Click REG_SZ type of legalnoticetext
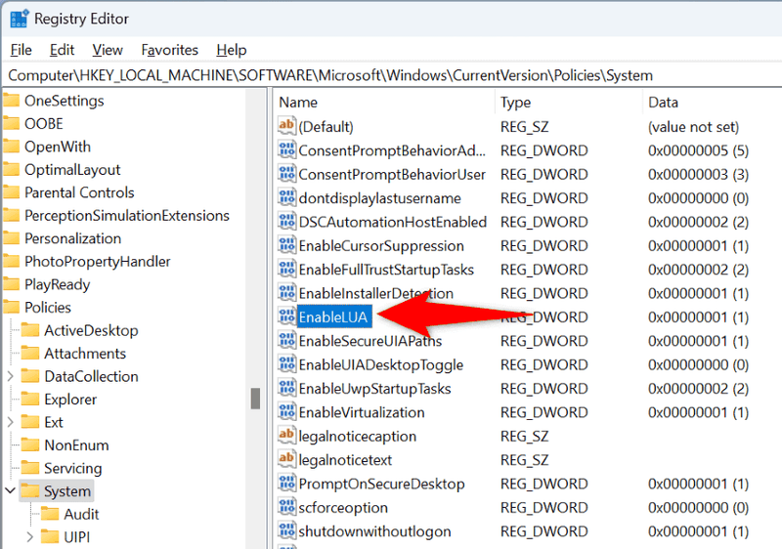 tap(524, 460)
